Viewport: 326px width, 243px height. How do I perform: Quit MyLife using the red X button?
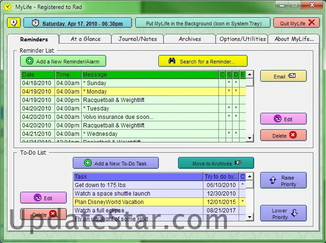point(296,23)
